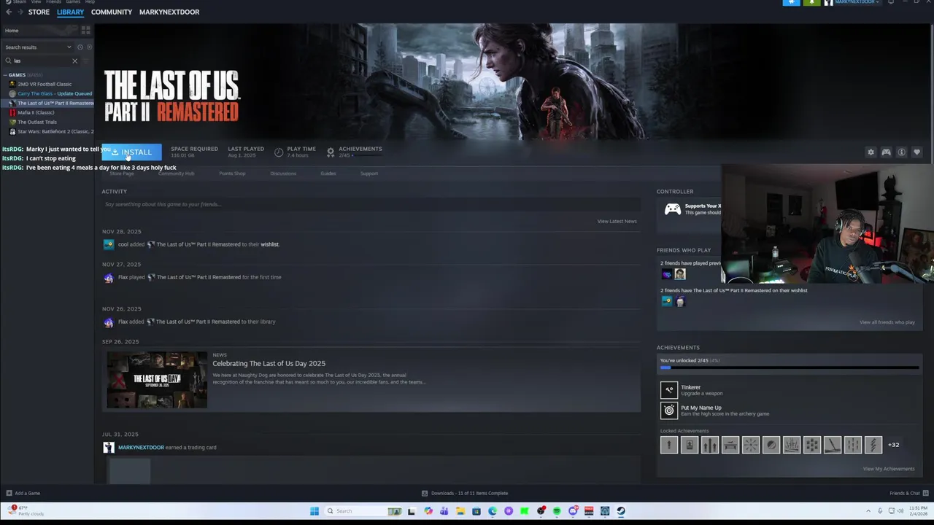This screenshot has height=525, width=934.
Task: Open Steam icon in the taskbar
Action: (x=621, y=511)
